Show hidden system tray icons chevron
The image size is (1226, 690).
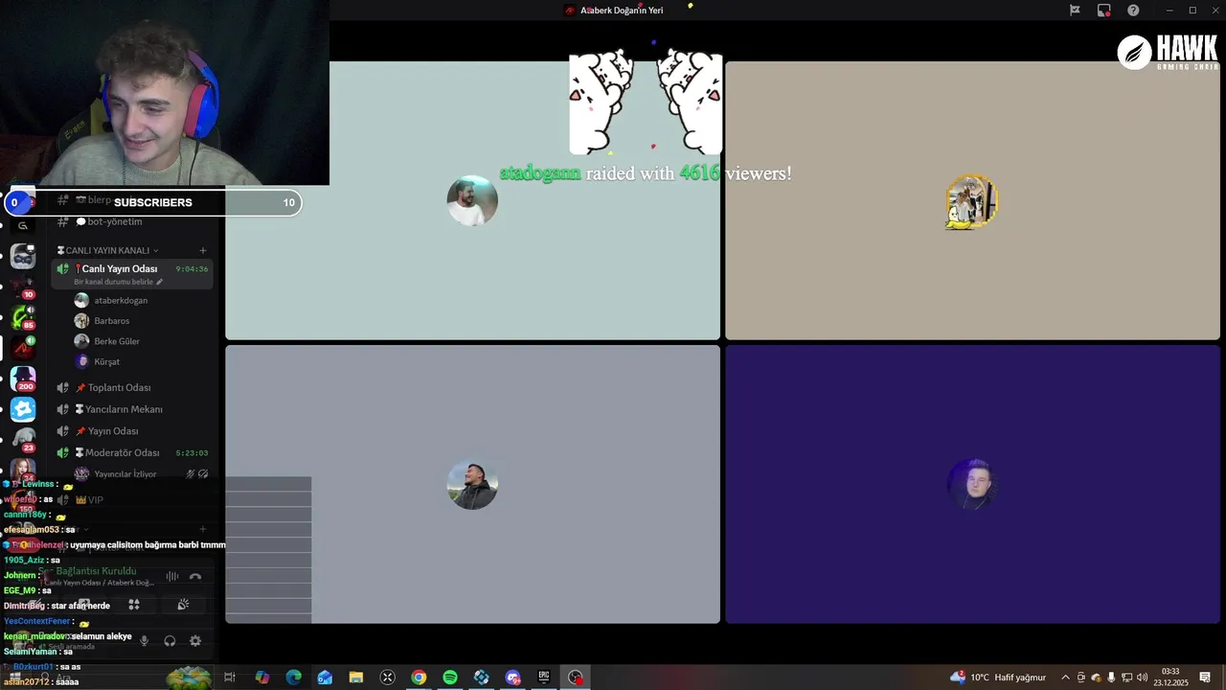[x=1065, y=678]
